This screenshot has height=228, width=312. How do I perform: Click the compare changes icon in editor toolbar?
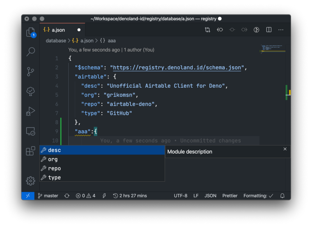coord(207,30)
